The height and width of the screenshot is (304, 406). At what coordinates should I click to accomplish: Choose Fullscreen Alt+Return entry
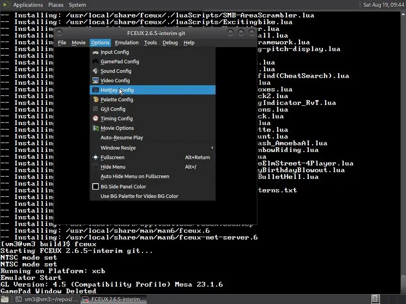[153, 157]
